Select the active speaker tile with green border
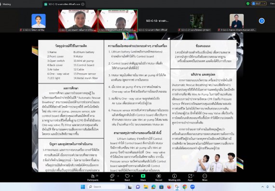 click(x=118, y=21)
